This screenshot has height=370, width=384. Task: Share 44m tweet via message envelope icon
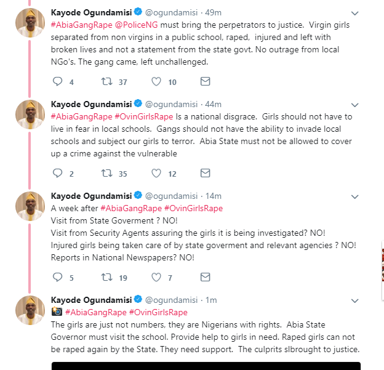[x=205, y=173]
